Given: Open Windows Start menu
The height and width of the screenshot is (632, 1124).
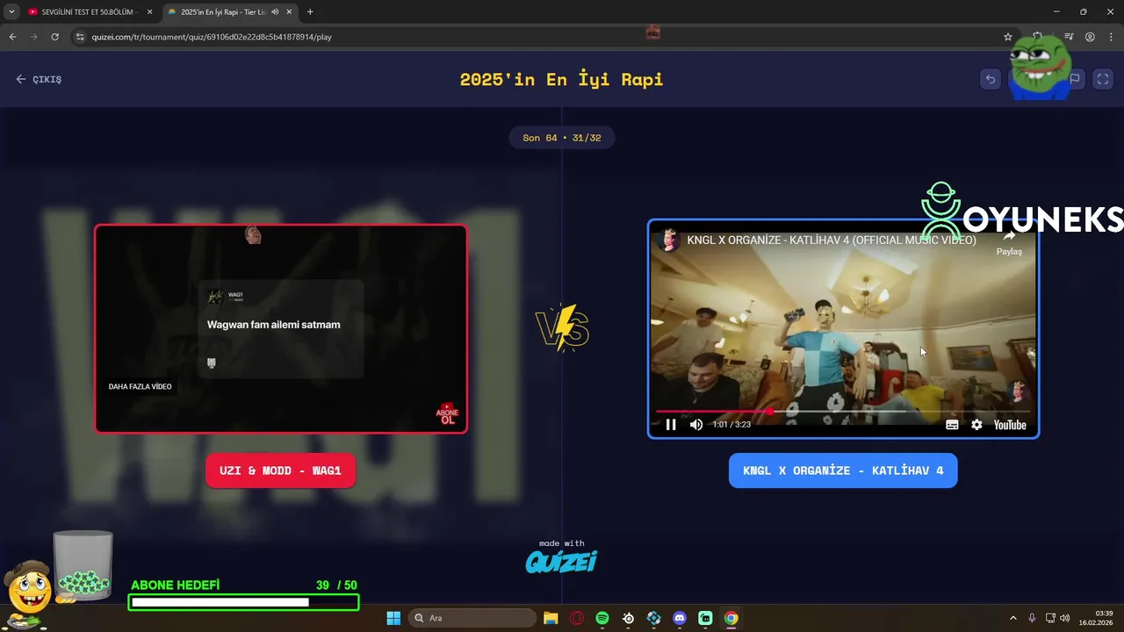Looking at the screenshot, I should coord(393,618).
